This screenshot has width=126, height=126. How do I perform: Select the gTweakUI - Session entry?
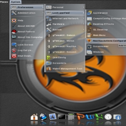coord(65,52)
